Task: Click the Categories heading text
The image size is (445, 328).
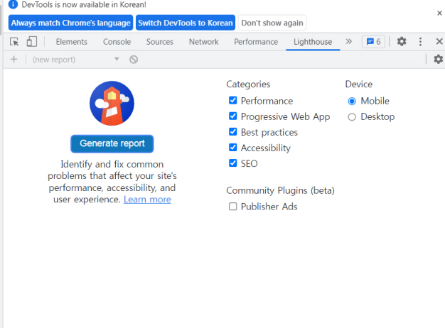Action: tap(248, 84)
